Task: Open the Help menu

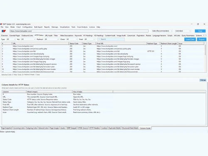Action: coord(98,27)
